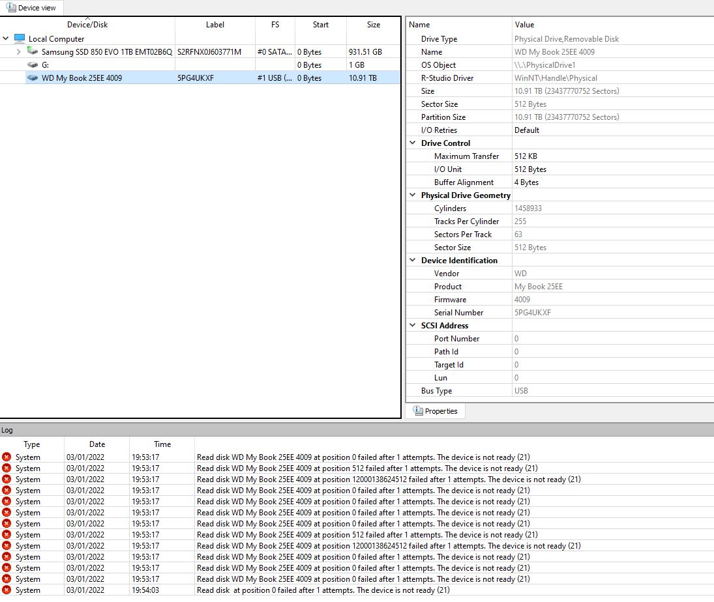Sort by the Start column header
The height and width of the screenshot is (602, 714).
[x=321, y=25]
